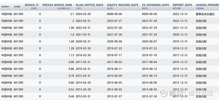Select the 2024-03-29 plan notice date cell
The image size is (219, 100).
click(83, 14)
